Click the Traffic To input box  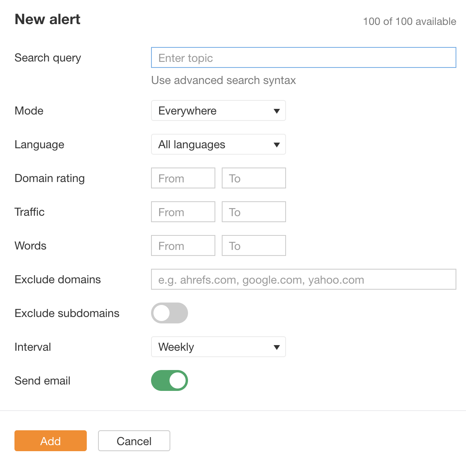point(253,212)
